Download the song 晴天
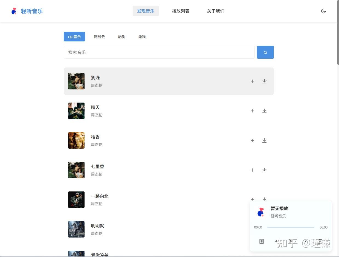339x257 pixels. click(x=264, y=111)
